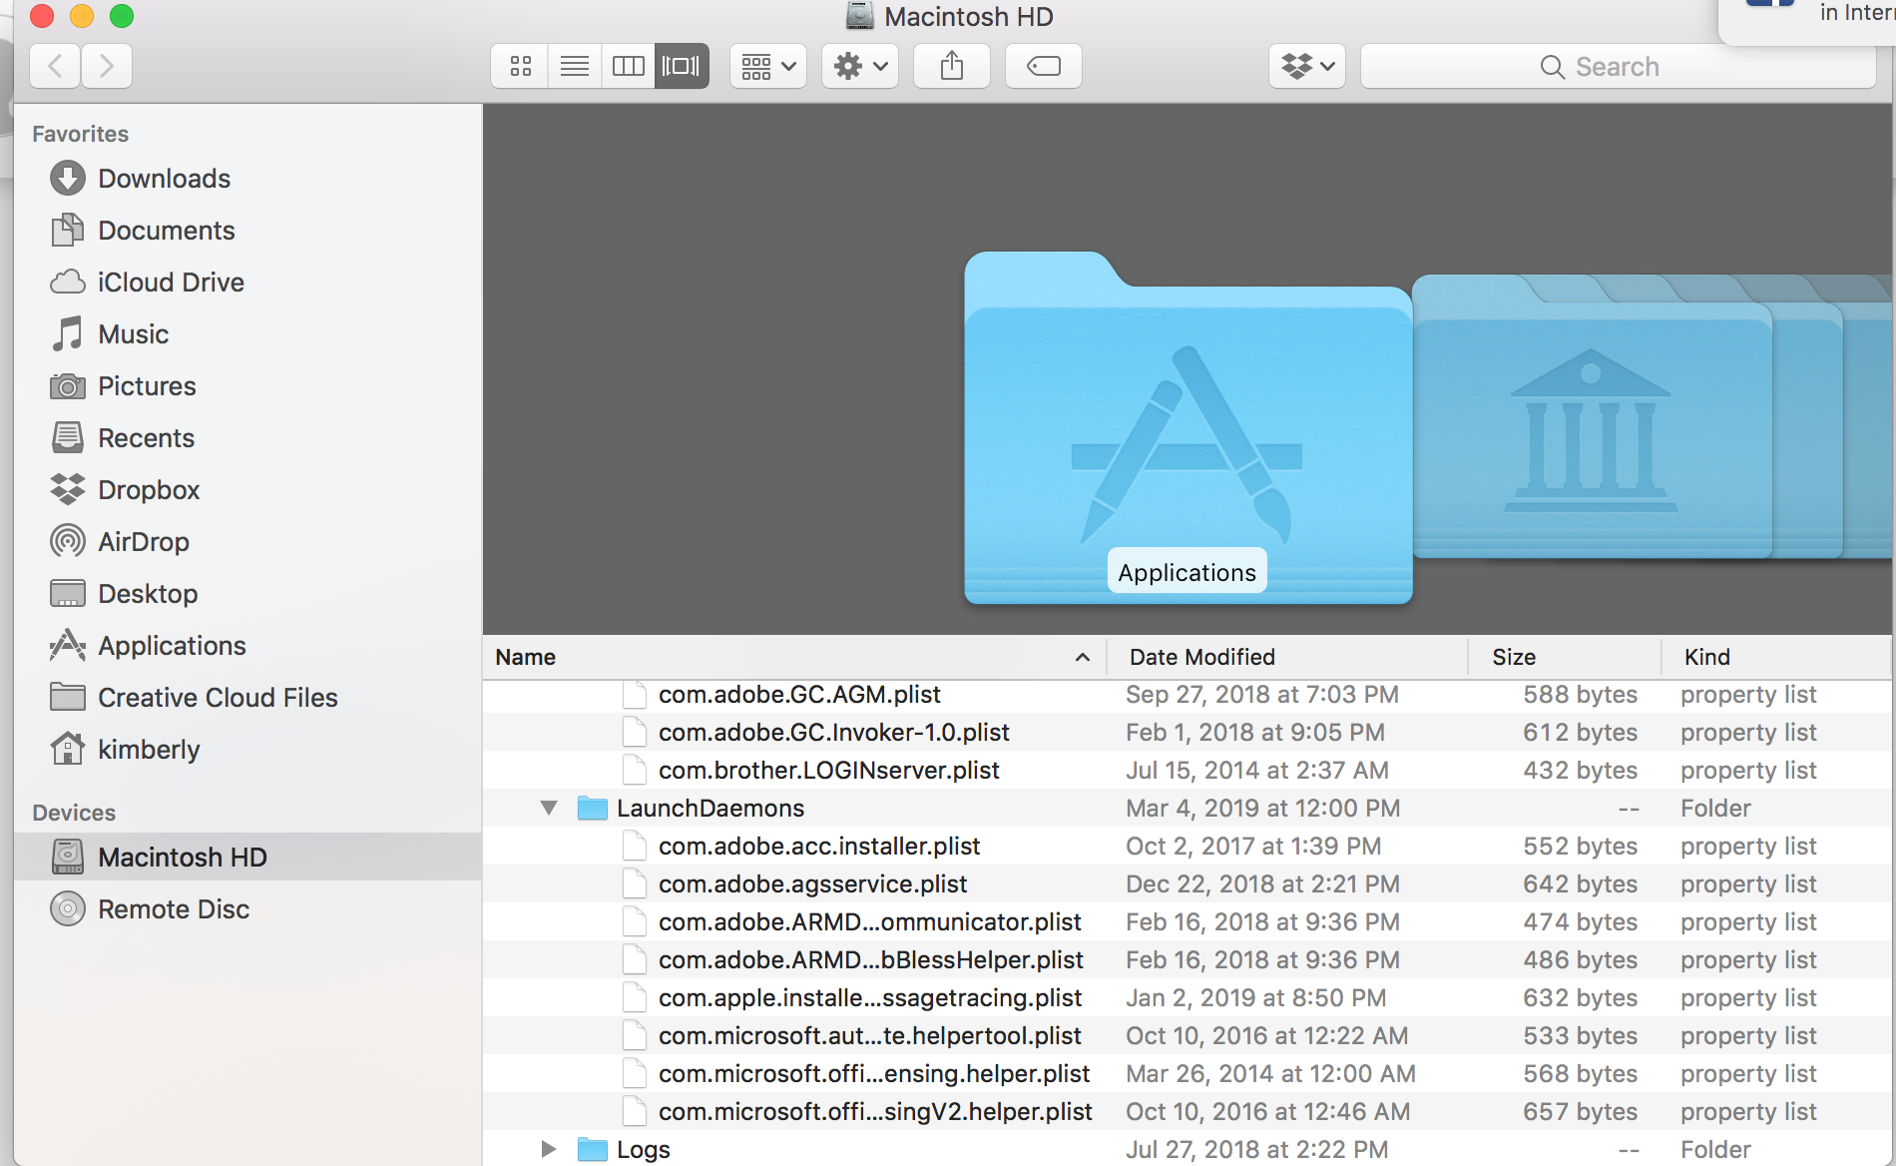The image size is (1896, 1166).
Task: Click the Share toolbar button
Action: point(952,67)
